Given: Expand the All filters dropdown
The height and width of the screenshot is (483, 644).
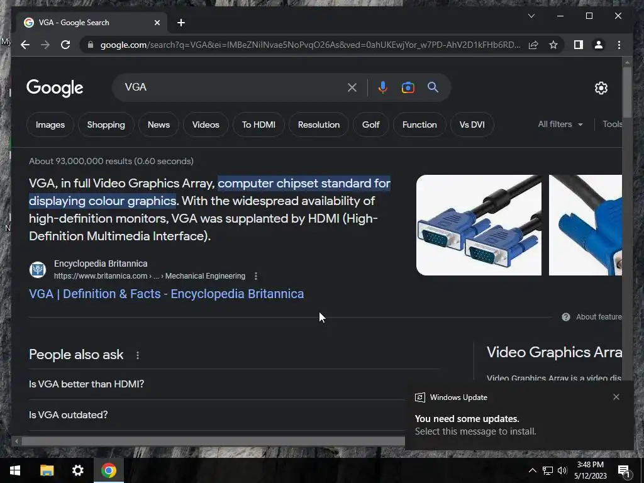Looking at the screenshot, I should 560,124.
